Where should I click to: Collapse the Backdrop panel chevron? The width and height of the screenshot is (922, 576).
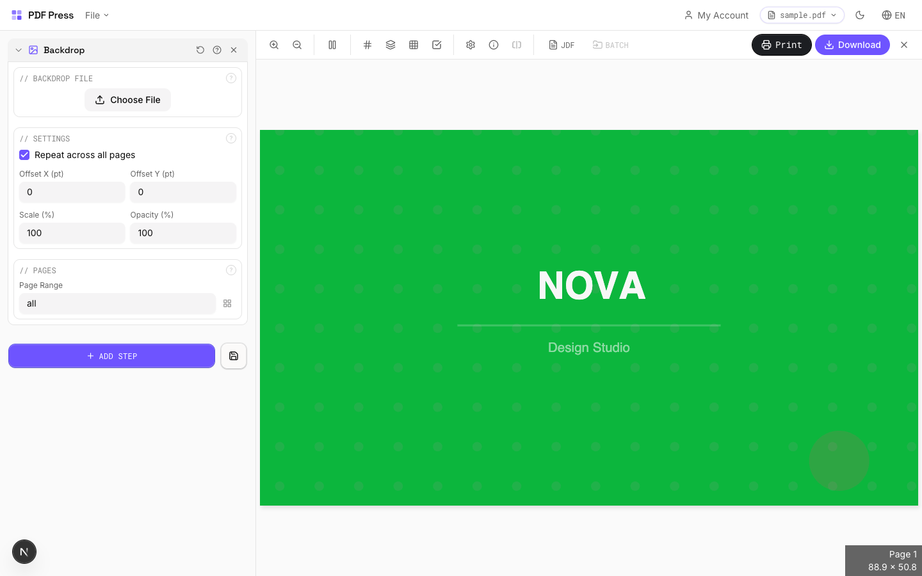tap(19, 50)
